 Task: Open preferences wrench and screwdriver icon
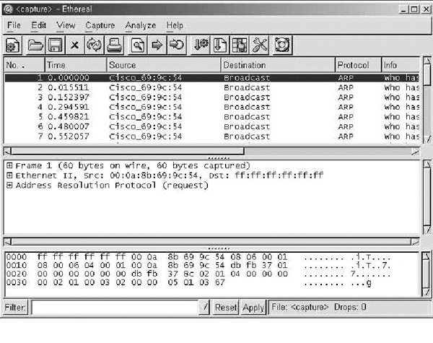pos(260,45)
